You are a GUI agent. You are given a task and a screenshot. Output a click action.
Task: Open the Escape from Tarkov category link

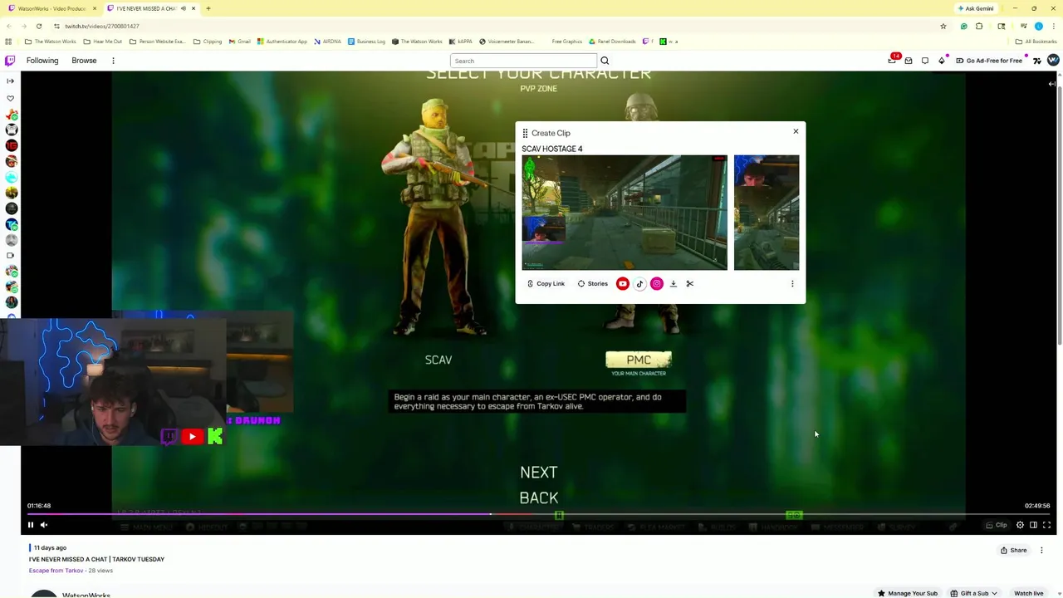pos(56,571)
